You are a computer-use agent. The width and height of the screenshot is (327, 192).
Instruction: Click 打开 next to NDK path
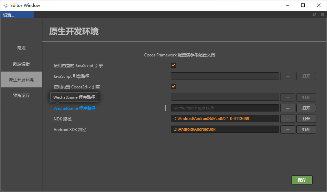pyautogui.click(x=306, y=119)
